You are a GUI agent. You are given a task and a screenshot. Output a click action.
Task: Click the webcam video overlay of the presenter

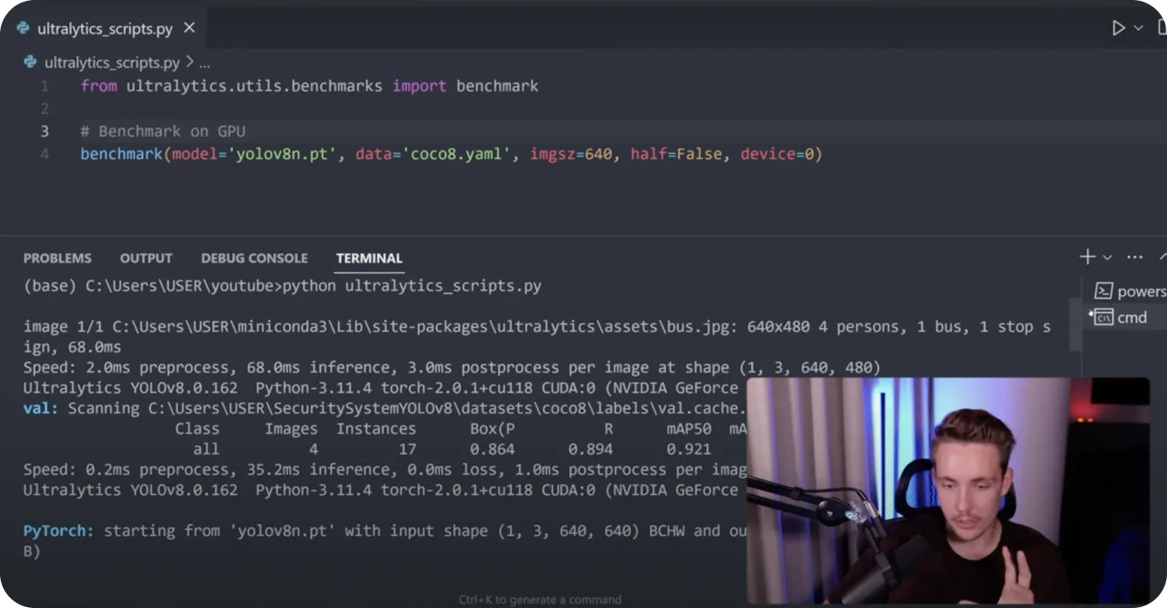tap(948, 491)
